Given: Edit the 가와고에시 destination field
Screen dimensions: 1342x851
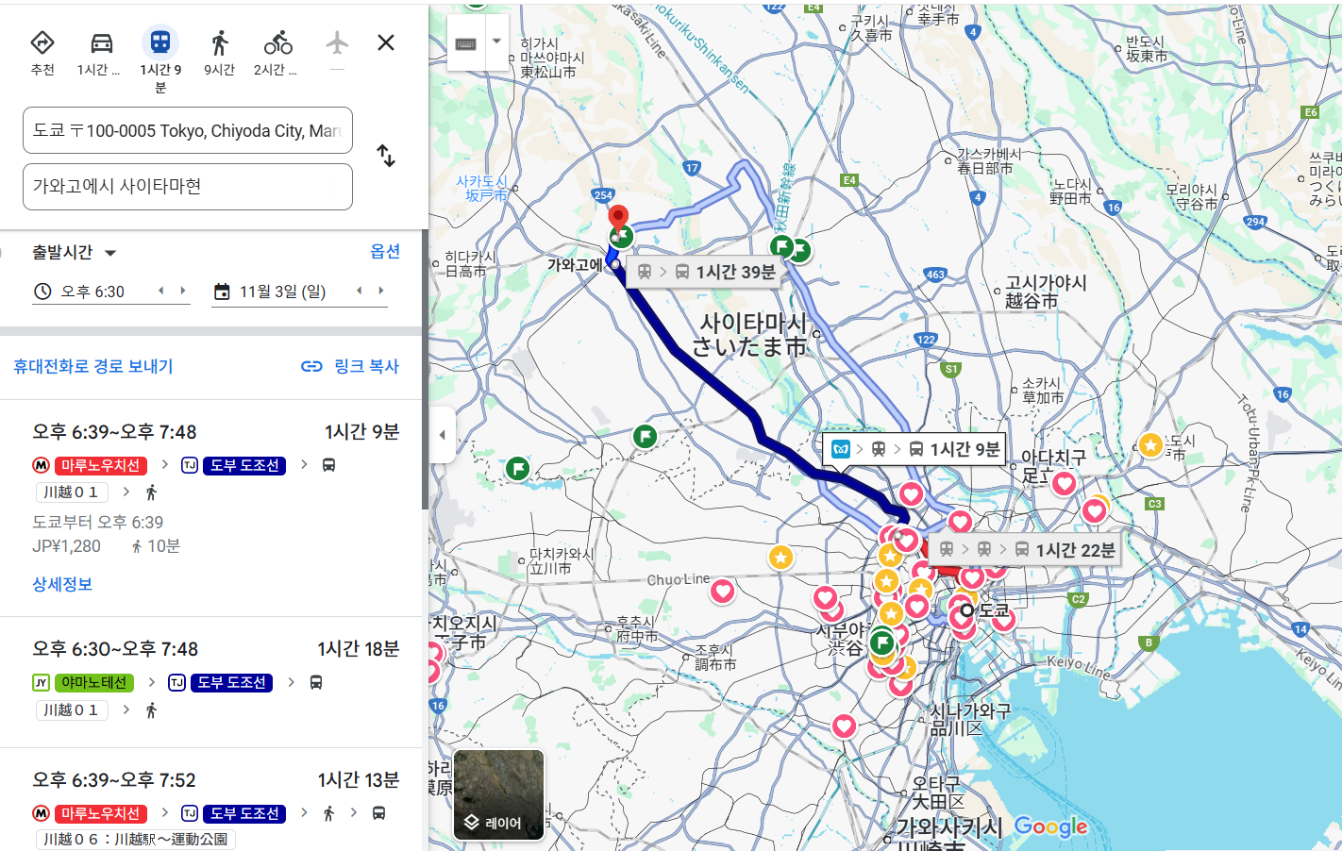Looking at the screenshot, I should coord(188,187).
